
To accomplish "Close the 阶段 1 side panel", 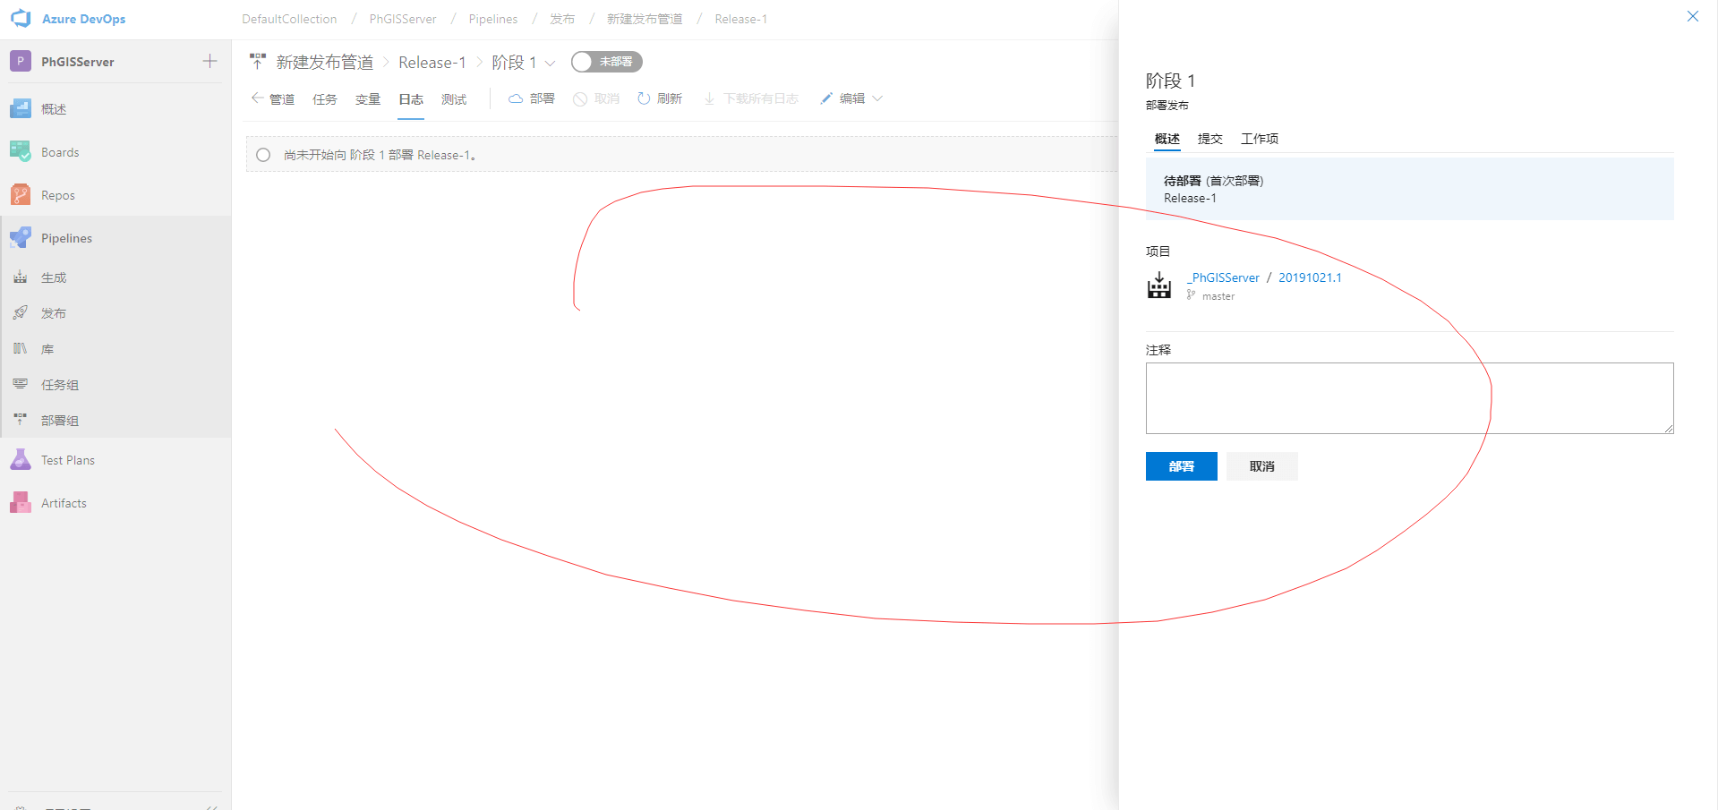I will (1692, 16).
